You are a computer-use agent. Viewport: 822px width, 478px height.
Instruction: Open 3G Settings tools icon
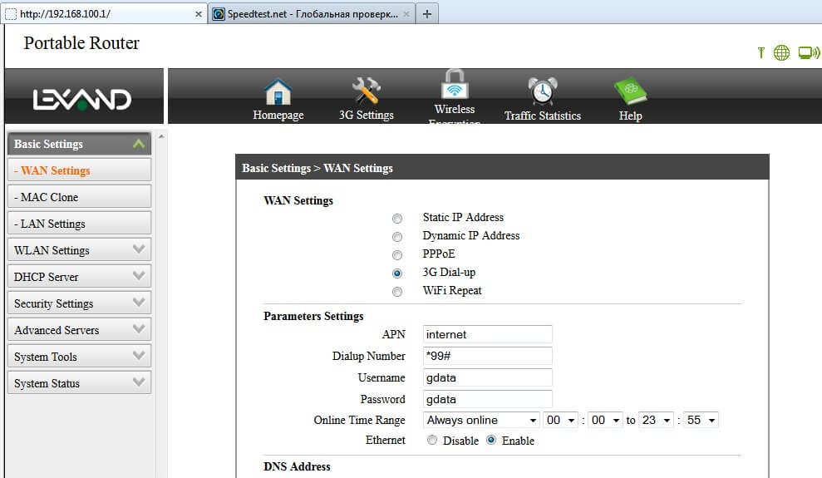[366, 91]
